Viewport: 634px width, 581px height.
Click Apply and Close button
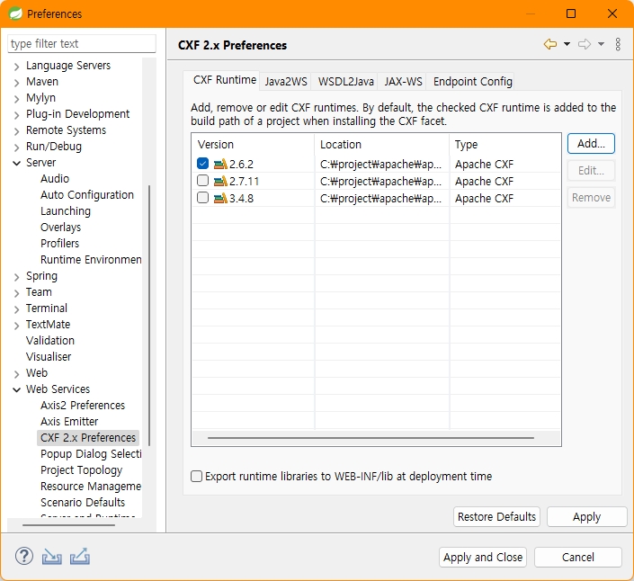[483, 557]
